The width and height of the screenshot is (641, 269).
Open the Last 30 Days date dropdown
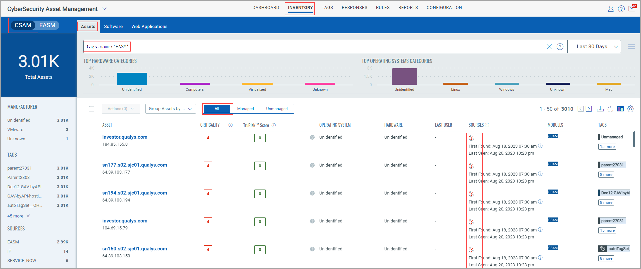click(594, 47)
